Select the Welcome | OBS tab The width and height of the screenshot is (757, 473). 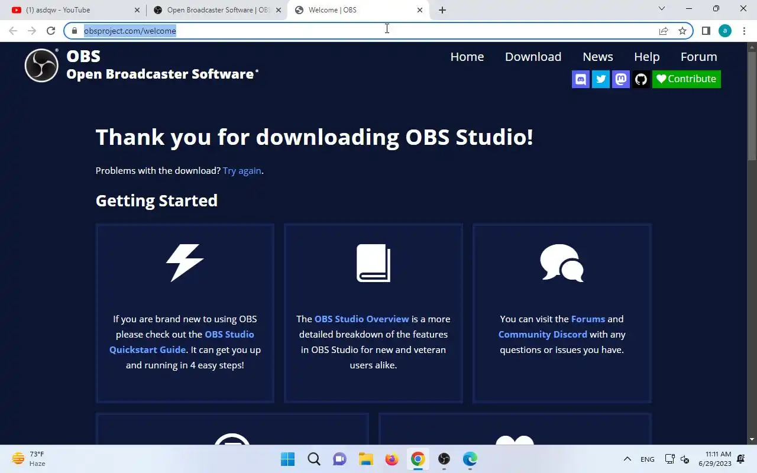(358, 10)
